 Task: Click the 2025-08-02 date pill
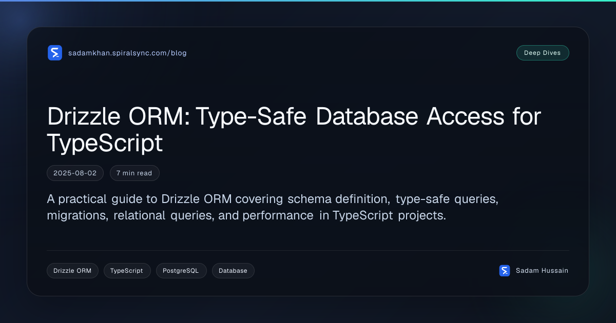coord(75,173)
